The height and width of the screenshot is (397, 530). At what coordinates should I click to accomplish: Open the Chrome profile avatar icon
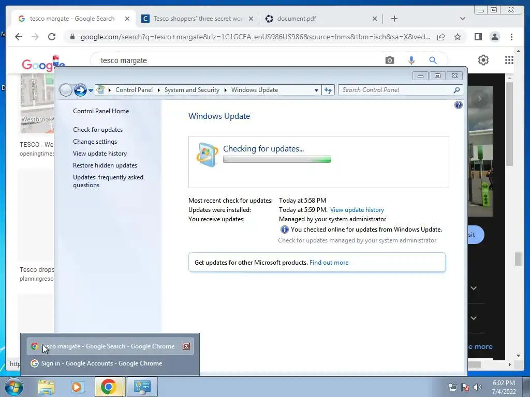[x=494, y=37]
